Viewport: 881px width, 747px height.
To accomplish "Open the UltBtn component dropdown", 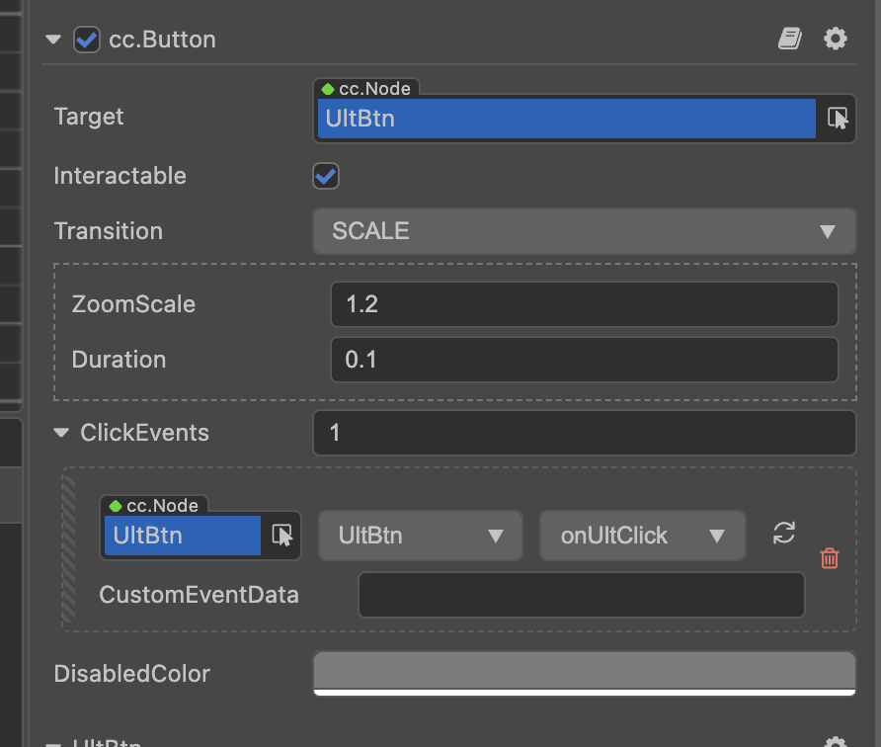I will tap(421, 536).
